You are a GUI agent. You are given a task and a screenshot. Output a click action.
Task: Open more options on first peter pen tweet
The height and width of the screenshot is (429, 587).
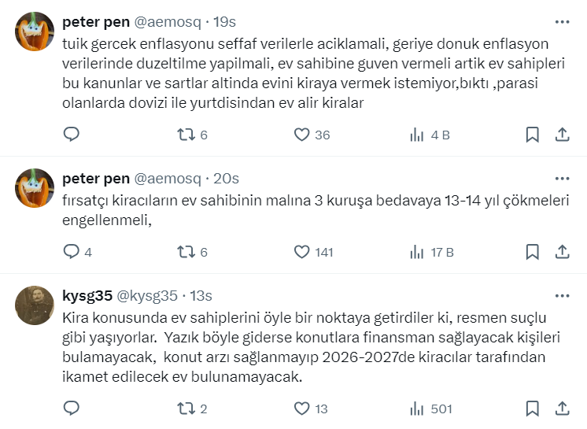562,22
